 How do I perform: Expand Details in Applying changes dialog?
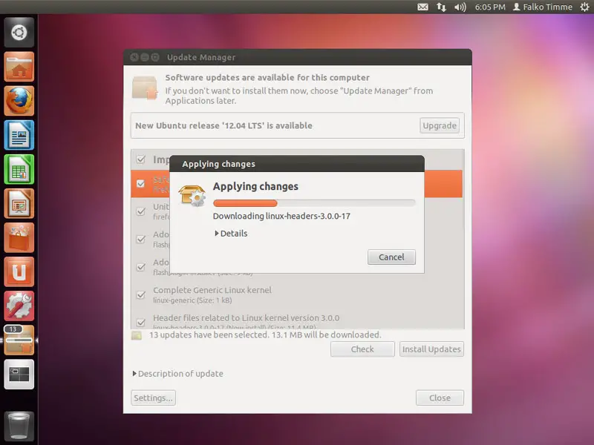231,234
